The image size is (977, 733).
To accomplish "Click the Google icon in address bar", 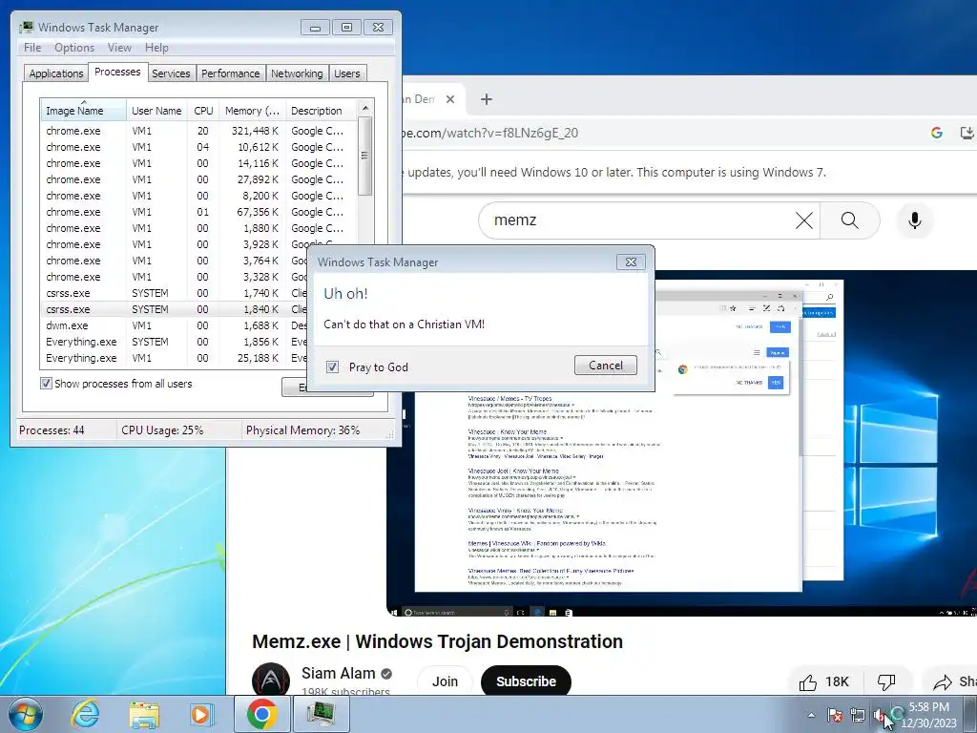I will coord(937,132).
